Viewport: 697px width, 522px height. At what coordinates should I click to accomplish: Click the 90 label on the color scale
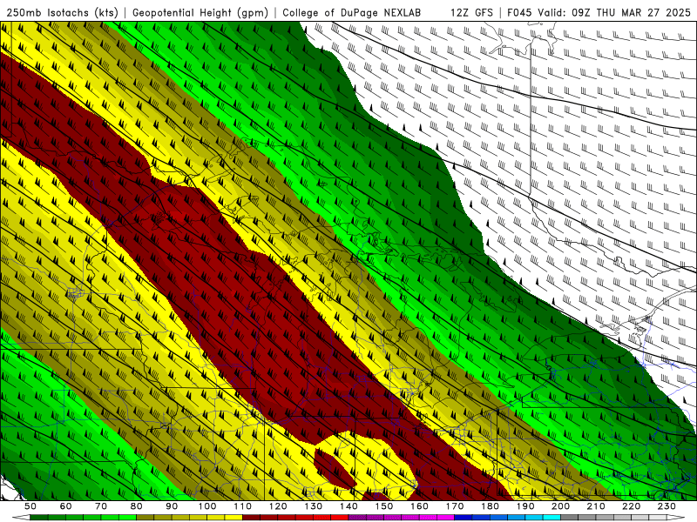[172, 506]
